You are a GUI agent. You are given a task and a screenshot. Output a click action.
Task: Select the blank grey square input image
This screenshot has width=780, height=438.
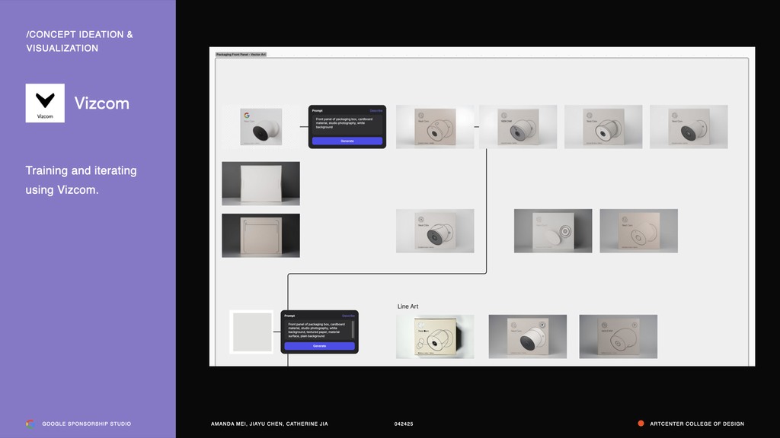tap(251, 332)
